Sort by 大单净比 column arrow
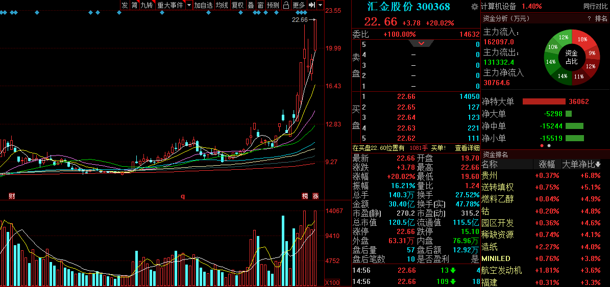The height and width of the screenshot is (287, 610). click(x=598, y=164)
